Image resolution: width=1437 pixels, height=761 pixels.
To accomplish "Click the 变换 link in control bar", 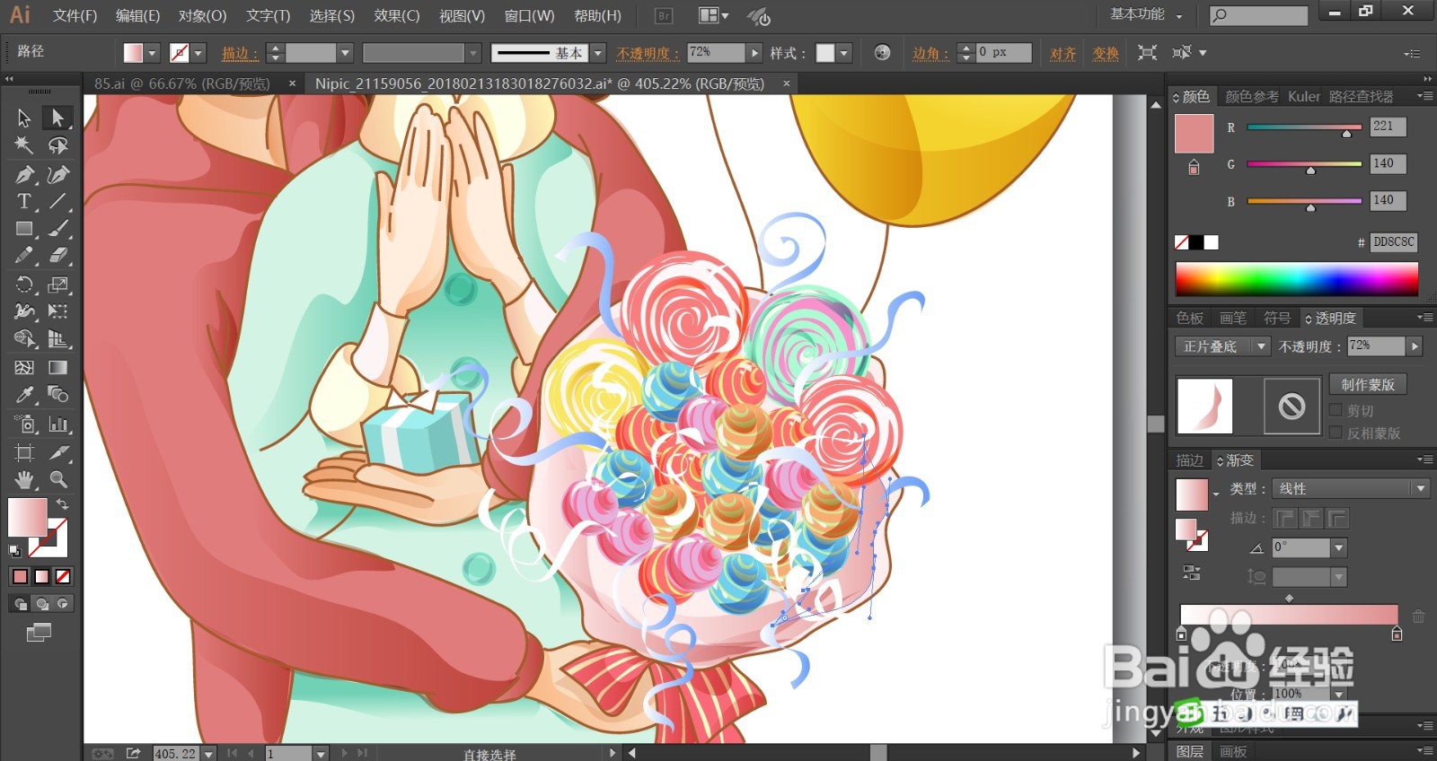I will [x=1106, y=53].
